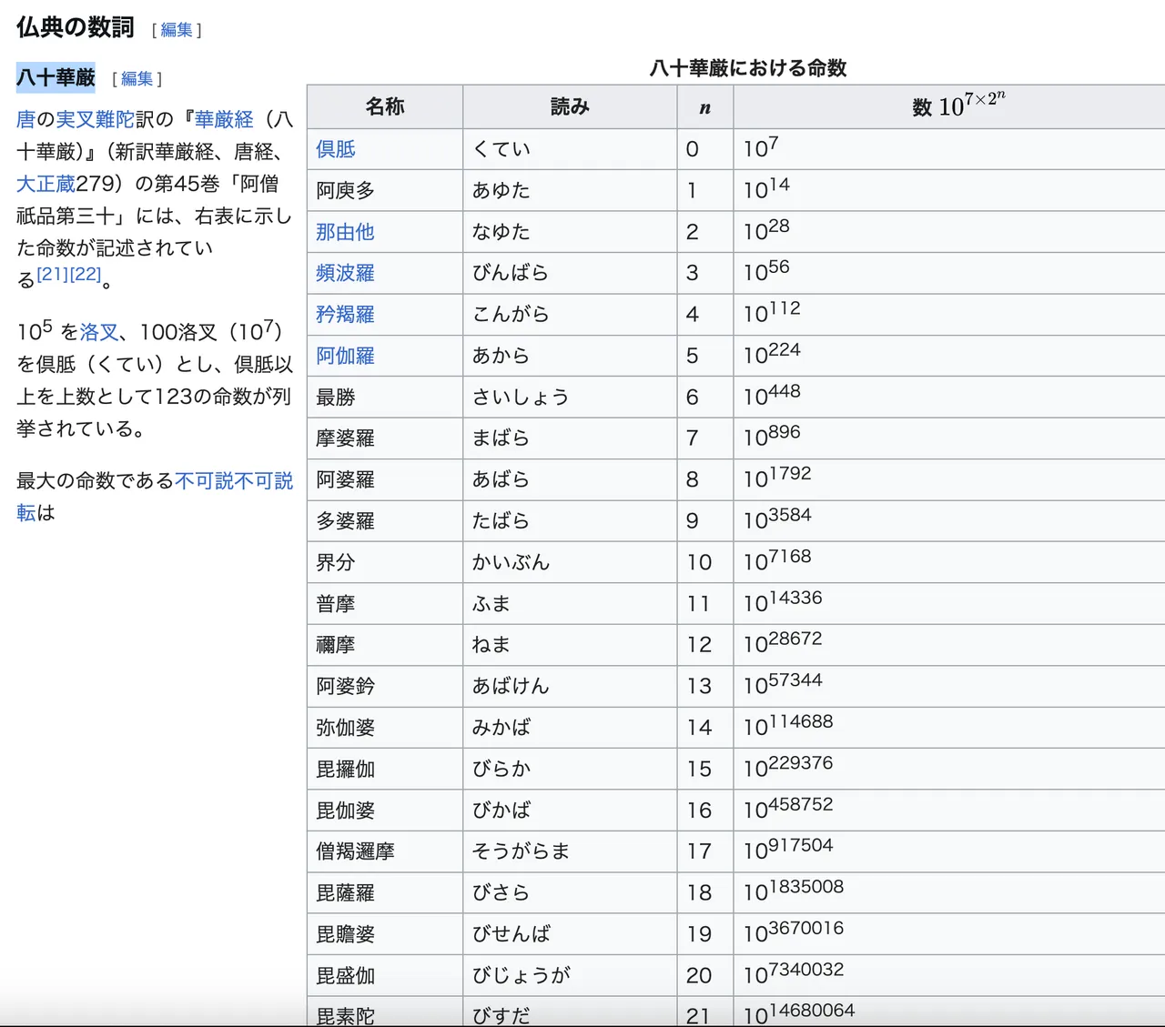Screen dimensions: 1165x1027
Task: Click the 頻波羅 table link
Action: pyautogui.click(x=345, y=273)
